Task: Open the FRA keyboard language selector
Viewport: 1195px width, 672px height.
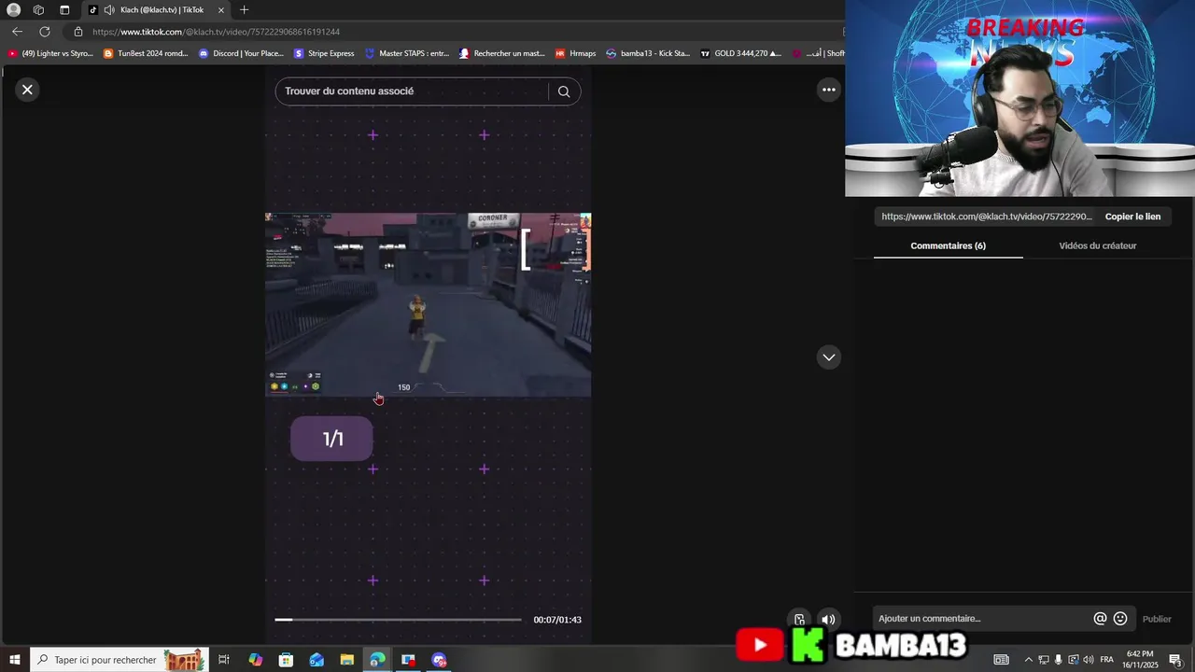Action: (1106, 660)
